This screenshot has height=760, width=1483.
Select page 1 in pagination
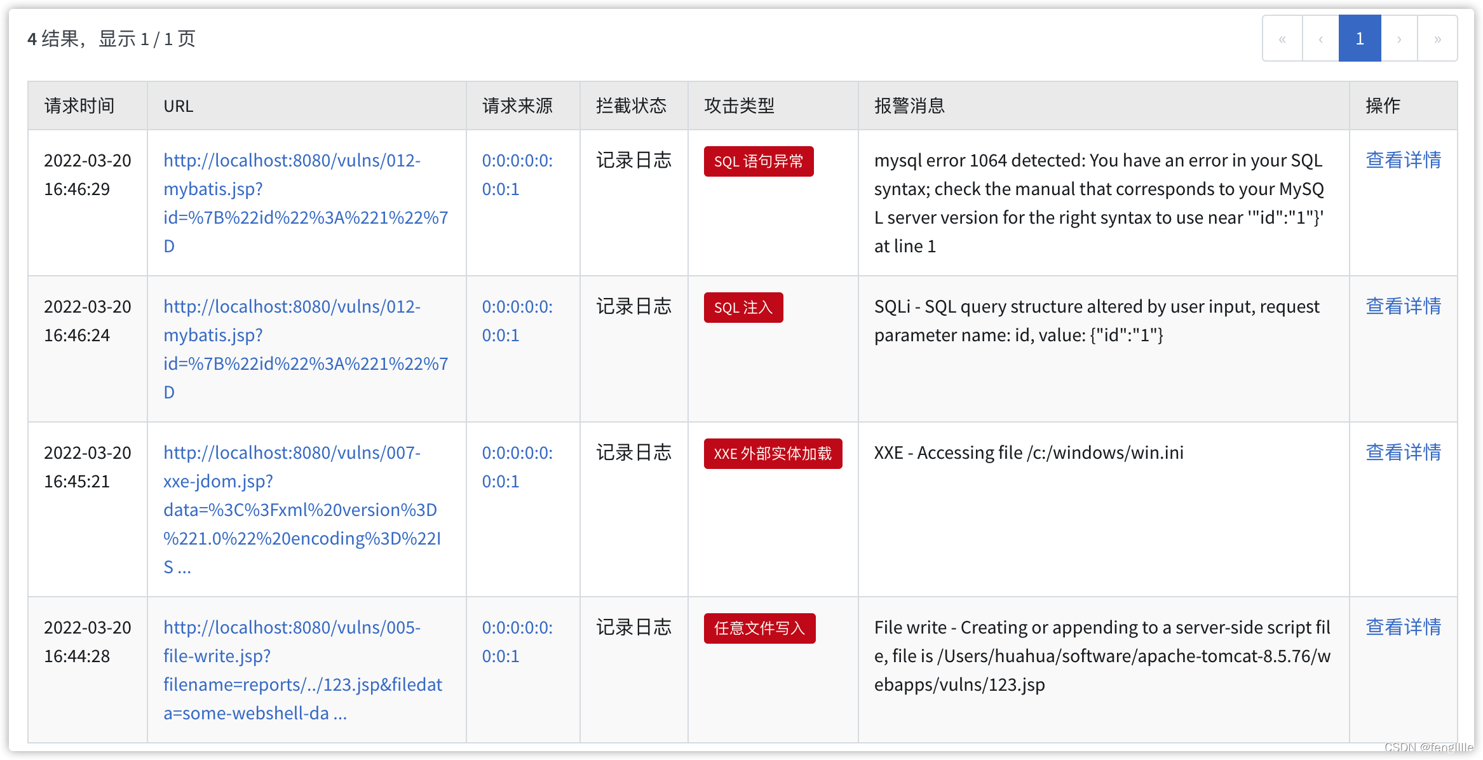pos(1360,39)
